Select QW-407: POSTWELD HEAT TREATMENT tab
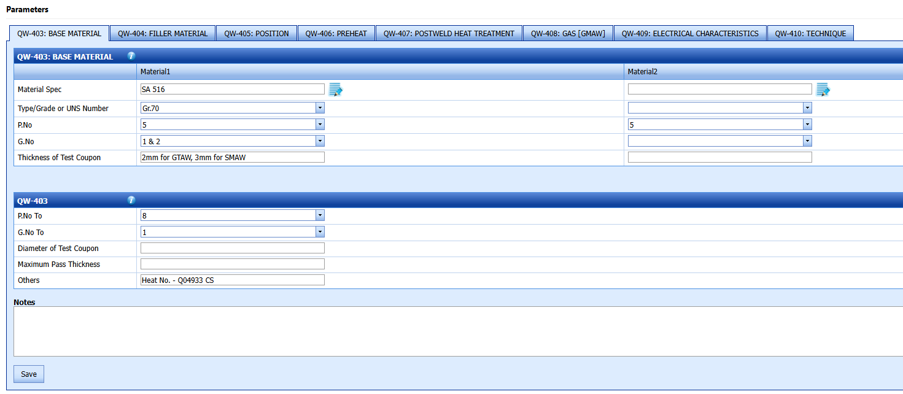The image size is (903, 394). coord(449,34)
